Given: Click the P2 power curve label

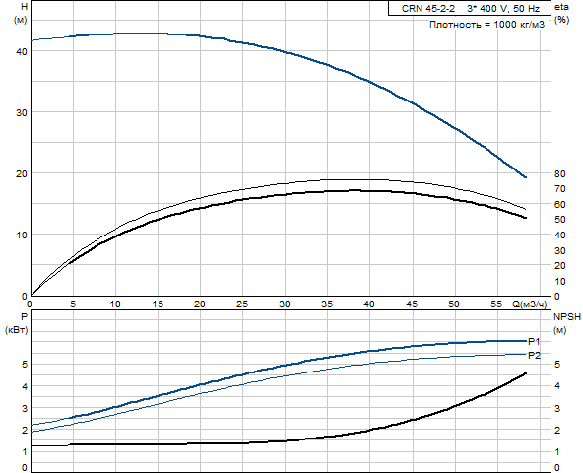Looking at the screenshot, I should coord(534,356).
